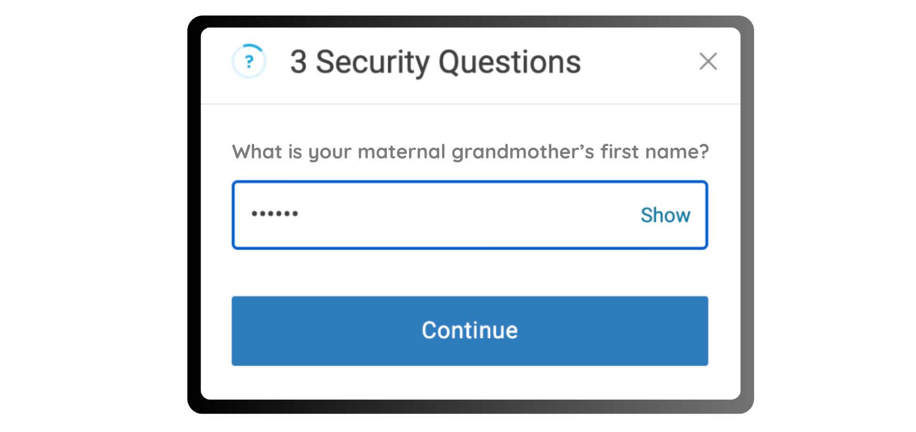Close the Security Questions dialog

click(x=708, y=62)
